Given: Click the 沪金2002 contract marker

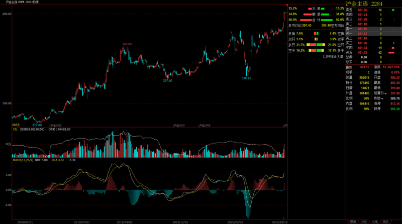Looking at the screenshot, I should click(179, 126).
